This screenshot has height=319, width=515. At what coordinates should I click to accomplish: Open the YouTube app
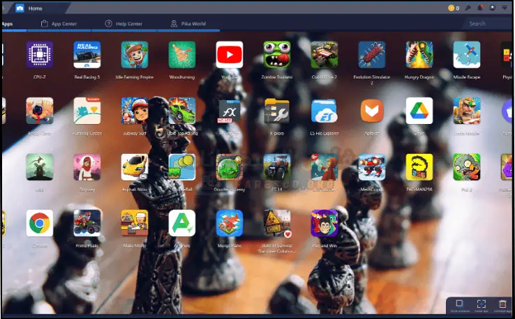[229, 54]
